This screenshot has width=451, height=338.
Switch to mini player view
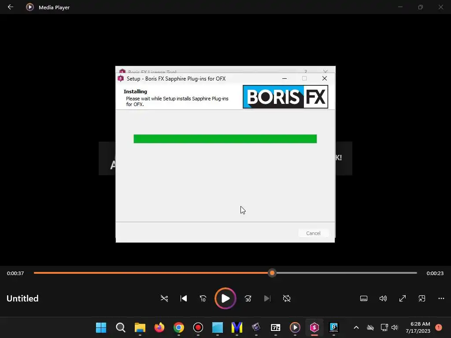tap(421, 298)
